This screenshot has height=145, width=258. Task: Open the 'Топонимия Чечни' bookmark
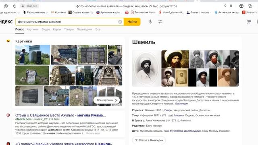coord(143,12)
